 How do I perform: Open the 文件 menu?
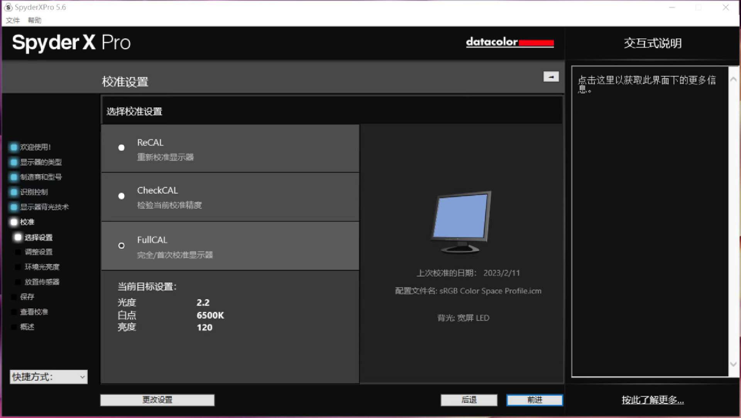pyautogui.click(x=13, y=20)
